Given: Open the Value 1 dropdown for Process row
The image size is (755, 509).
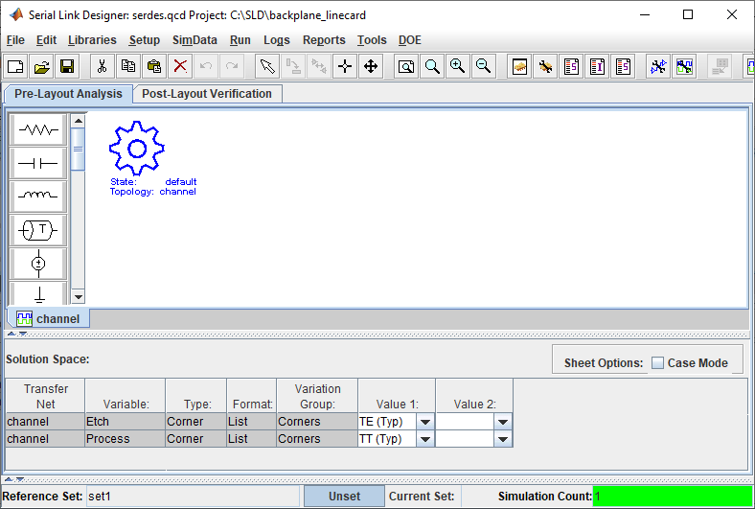Looking at the screenshot, I should [425, 439].
